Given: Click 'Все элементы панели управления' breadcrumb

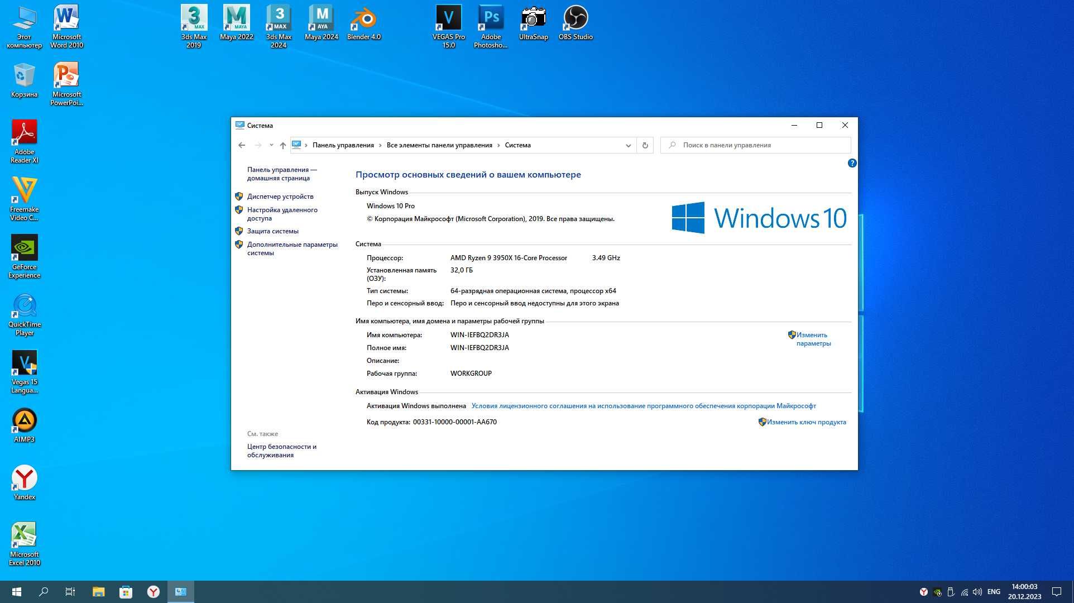Looking at the screenshot, I should [x=439, y=145].
